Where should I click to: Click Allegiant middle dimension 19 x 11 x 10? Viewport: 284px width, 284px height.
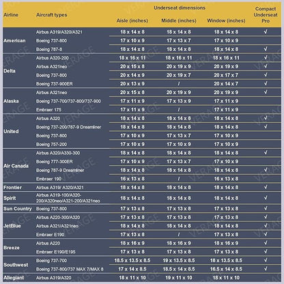click(x=179, y=278)
